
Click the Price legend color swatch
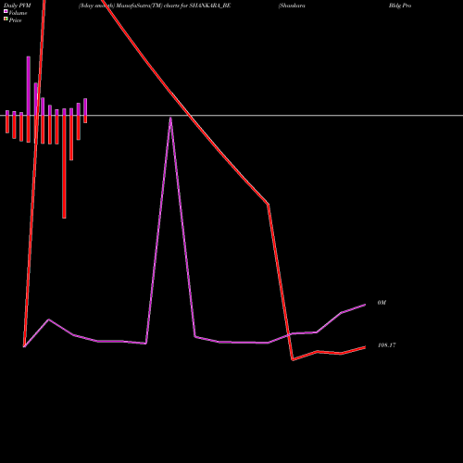6,19
